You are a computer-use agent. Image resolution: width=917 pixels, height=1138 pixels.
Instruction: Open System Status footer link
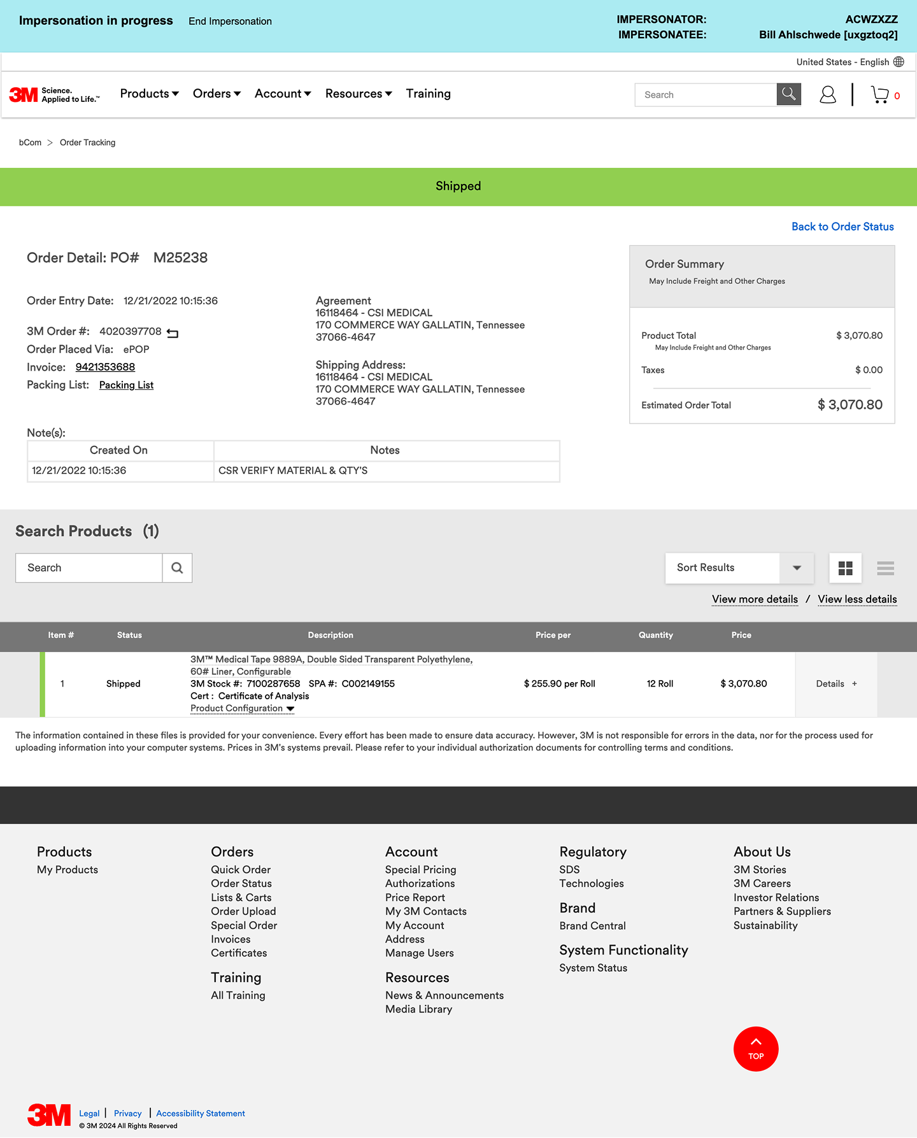pyautogui.click(x=593, y=969)
